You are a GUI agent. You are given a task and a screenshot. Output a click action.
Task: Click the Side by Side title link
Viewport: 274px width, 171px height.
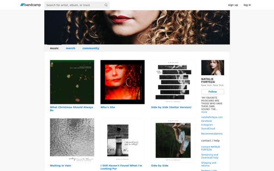pyautogui.click(x=159, y=166)
